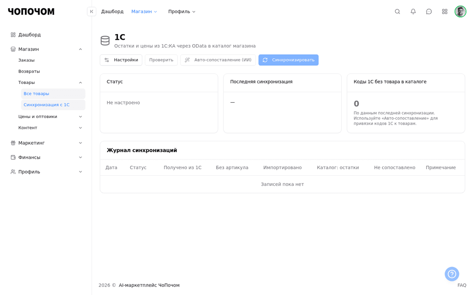Open the chat messages icon
The width and height of the screenshot is (473, 295).
point(429,11)
